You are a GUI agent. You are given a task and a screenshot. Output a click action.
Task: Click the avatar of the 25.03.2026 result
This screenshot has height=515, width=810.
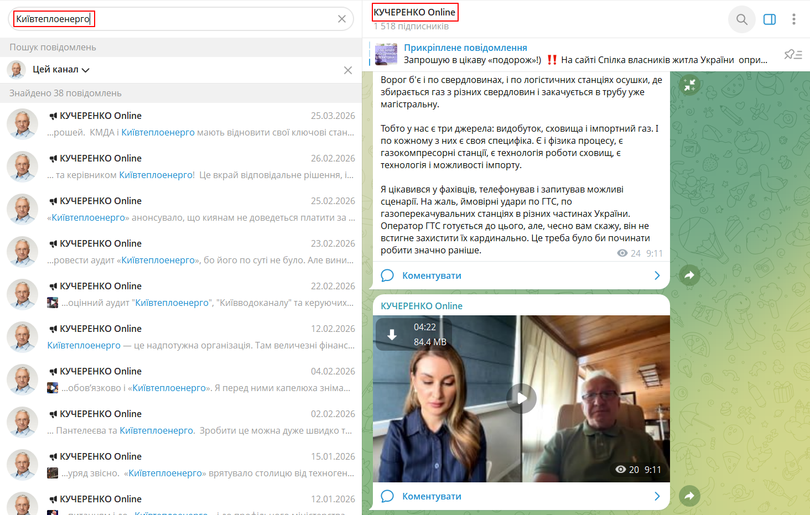point(22,124)
